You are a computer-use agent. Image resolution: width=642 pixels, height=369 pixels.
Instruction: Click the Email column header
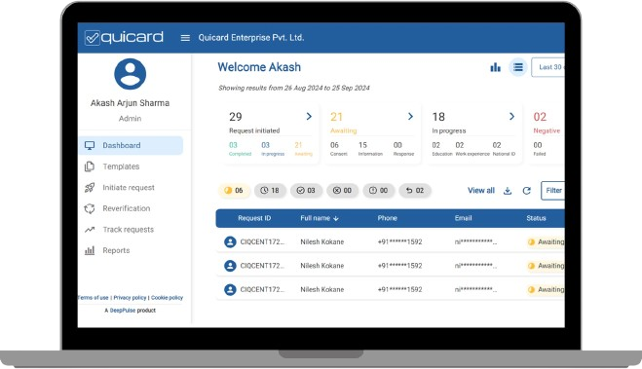pos(463,218)
